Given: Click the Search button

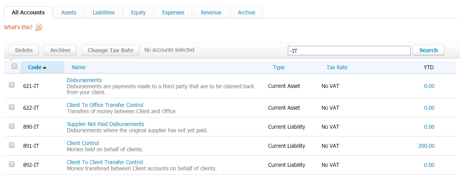Looking at the screenshot, I should 428,50.
